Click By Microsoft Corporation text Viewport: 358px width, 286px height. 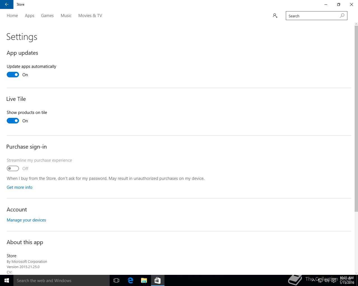point(27,261)
